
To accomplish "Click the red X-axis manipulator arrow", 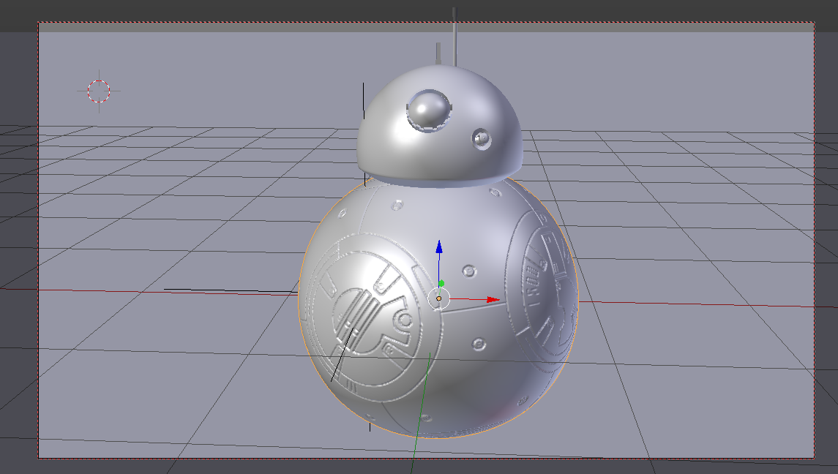I will click(490, 298).
